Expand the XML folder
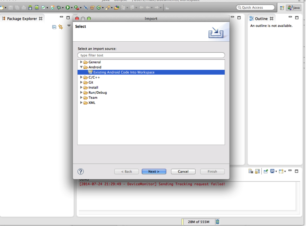Image resolution: width=306 pixels, height=226 pixels. point(81,103)
